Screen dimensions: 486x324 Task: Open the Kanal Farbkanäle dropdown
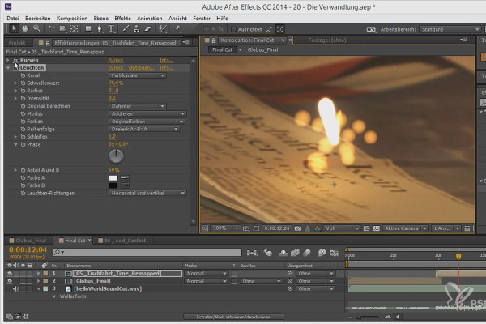[138, 75]
